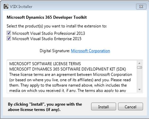The height and width of the screenshot is (119, 149).
Task: Click the "Microsoft Visual Studio Enterprise 2015" label text
Action: (47, 39)
